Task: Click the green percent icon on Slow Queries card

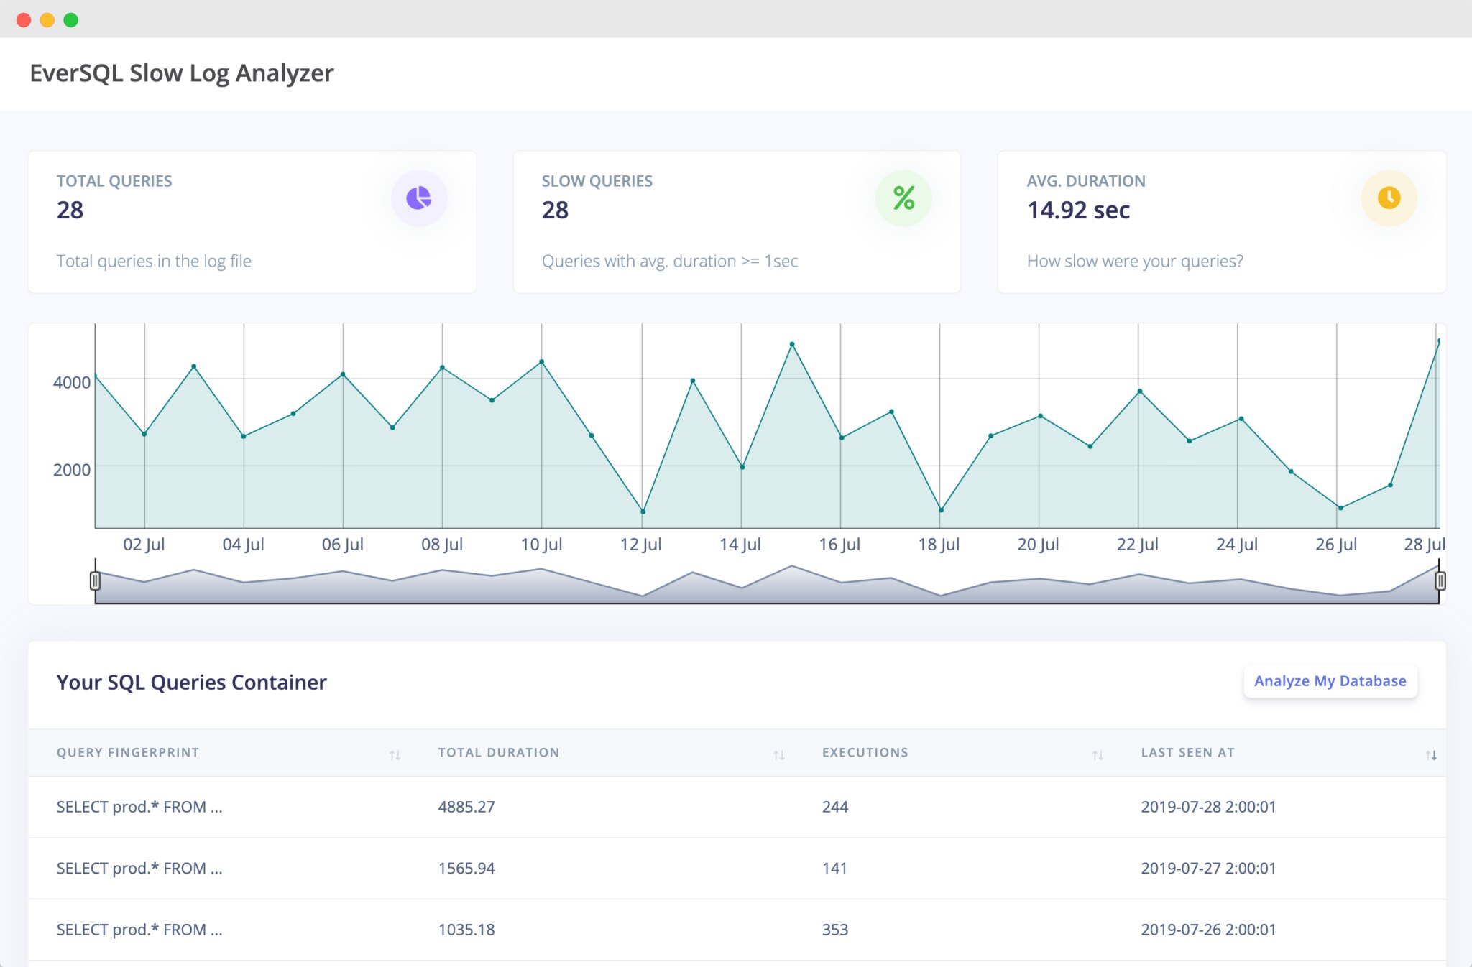Action: 903,198
